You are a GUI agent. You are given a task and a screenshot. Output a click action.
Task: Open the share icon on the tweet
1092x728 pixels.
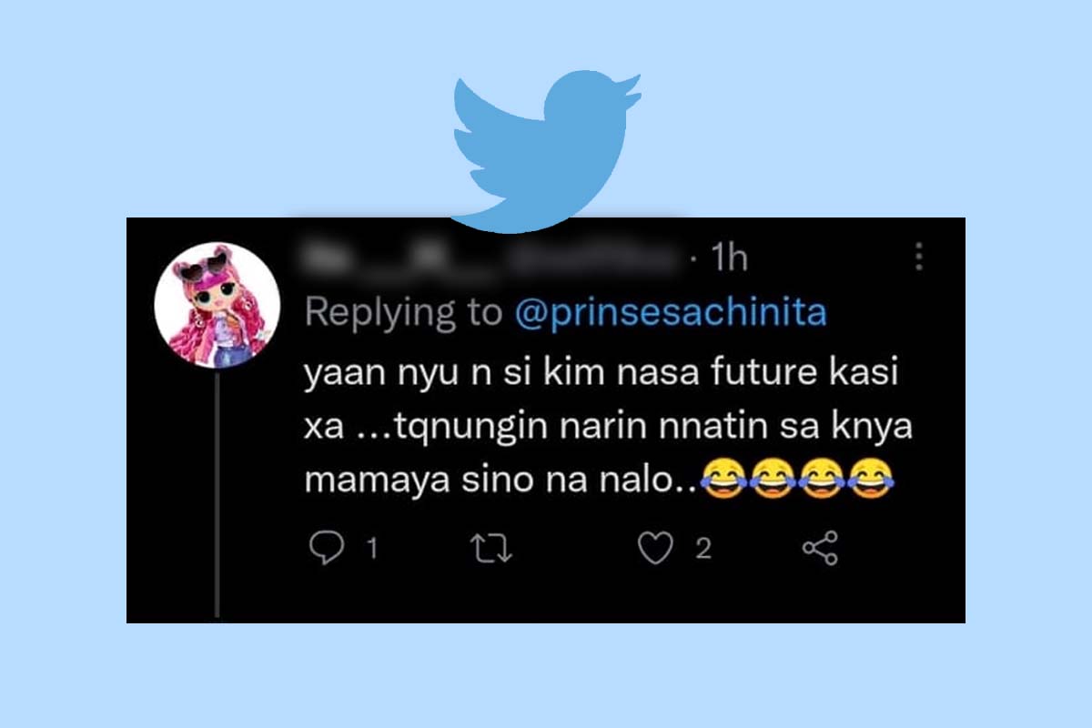click(820, 549)
